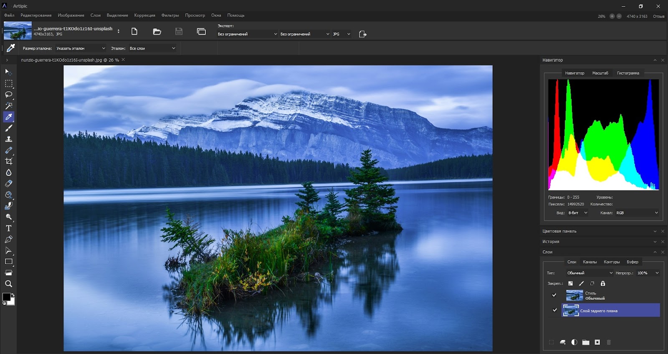Select the Eraser tool
Image resolution: width=668 pixels, height=354 pixels.
click(8, 183)
